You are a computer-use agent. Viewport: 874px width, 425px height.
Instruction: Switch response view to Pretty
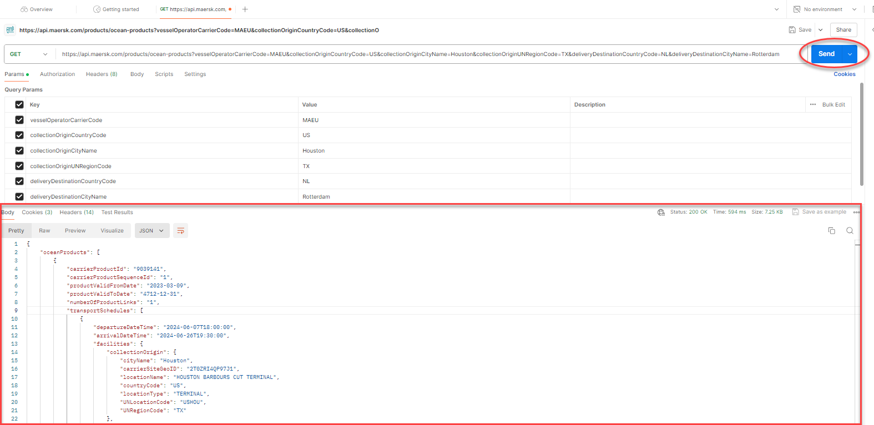(16, 231)
